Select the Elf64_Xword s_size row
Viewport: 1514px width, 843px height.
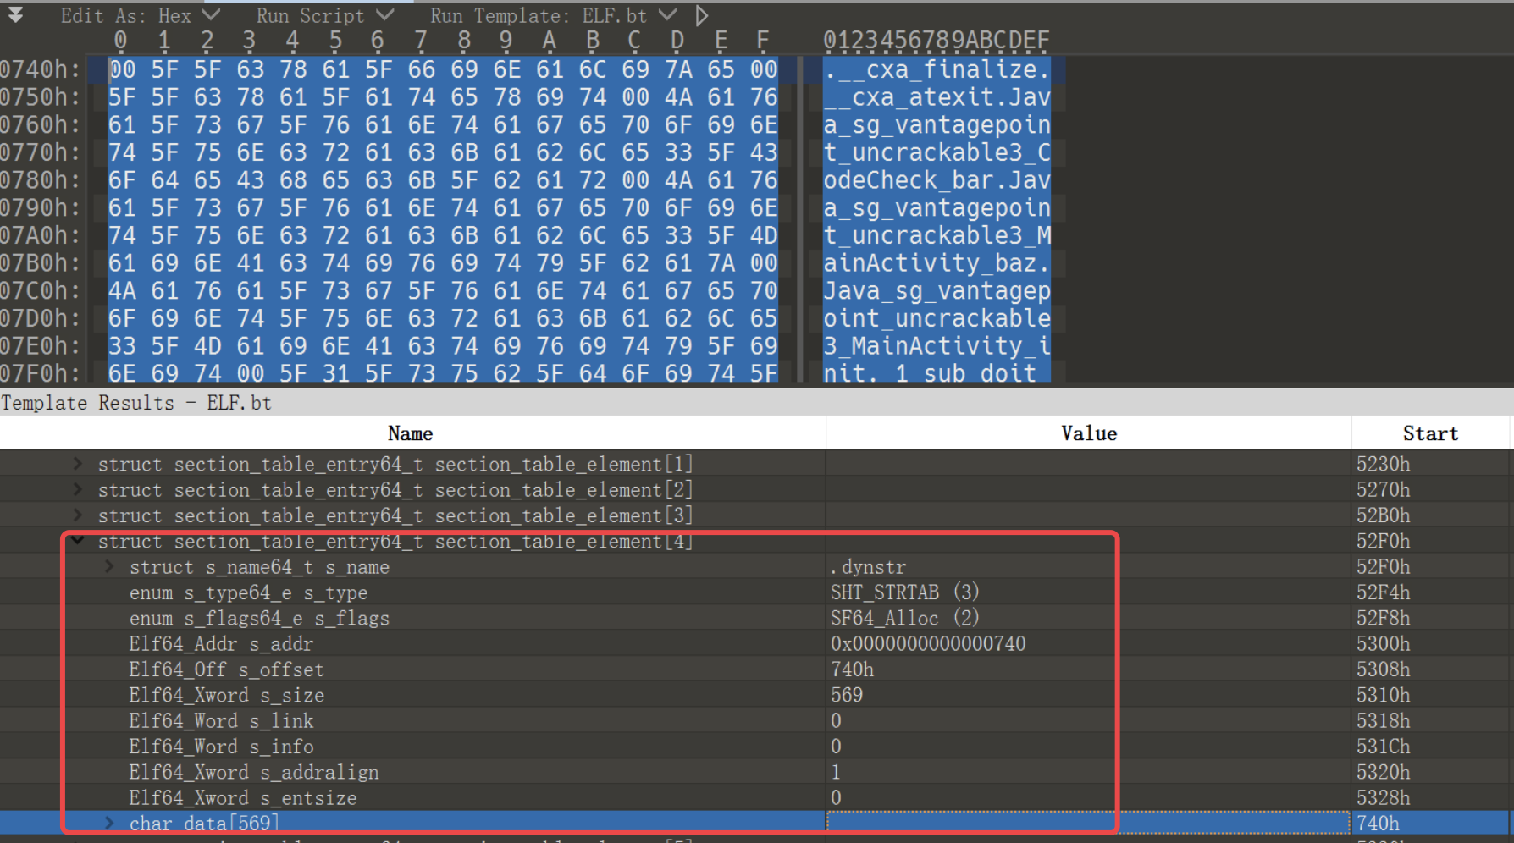(755, 695)
